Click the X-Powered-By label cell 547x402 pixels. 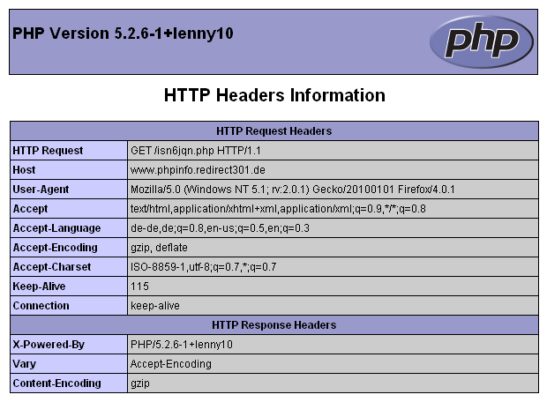click(x=69, y=345)
